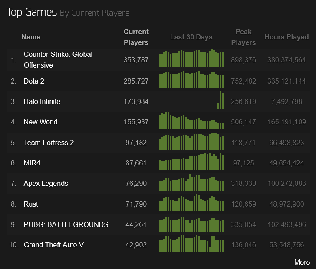
Task: Open the Rust game link
Action: point(31,204)
